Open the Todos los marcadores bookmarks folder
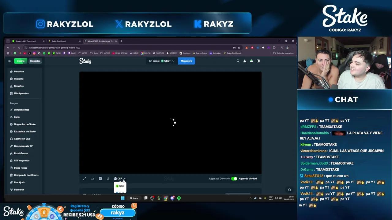Screen dimensions: 392x220 (x=284, y=53)
